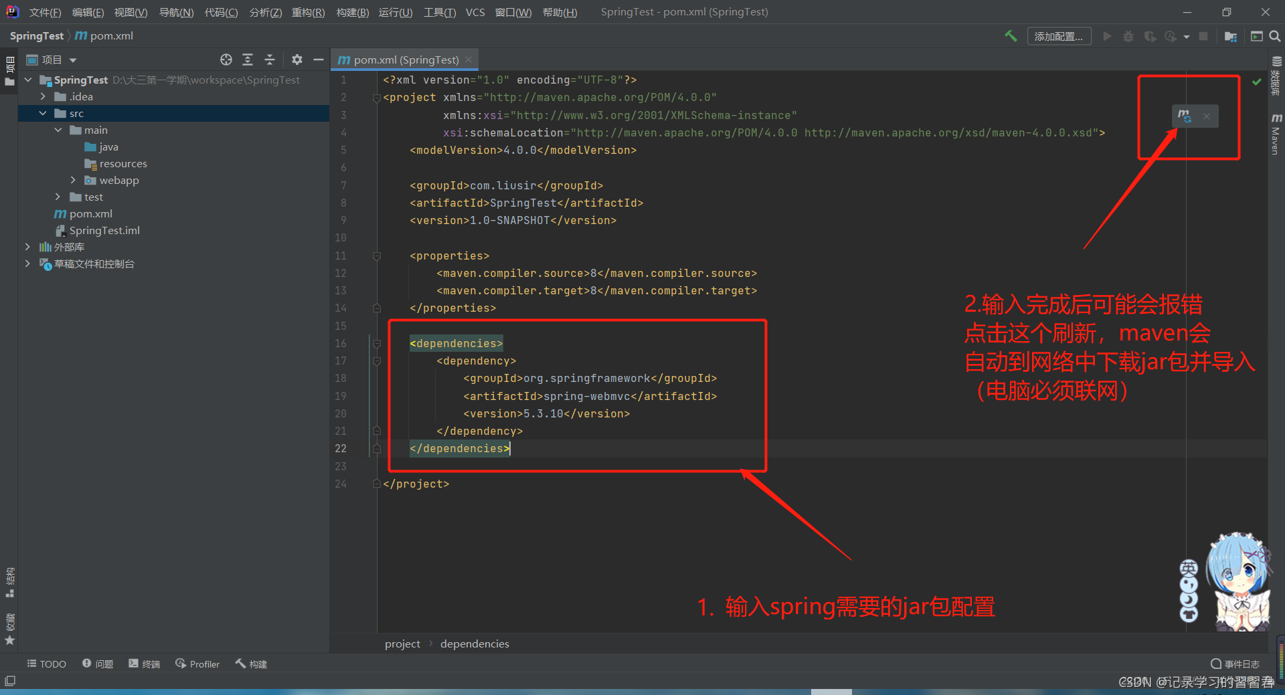Open the 文件(F) menu
The height and width of the screenshot is (695, 1285).
45,12
